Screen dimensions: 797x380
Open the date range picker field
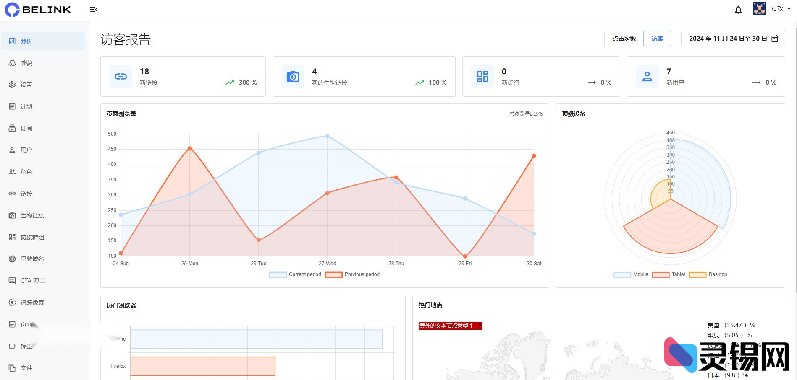tap(733, 39)
